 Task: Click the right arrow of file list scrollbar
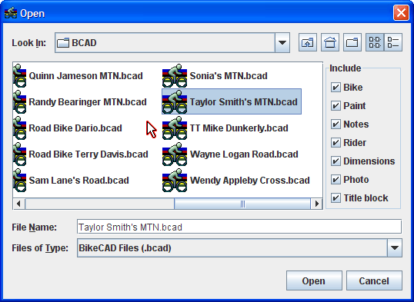316,204
